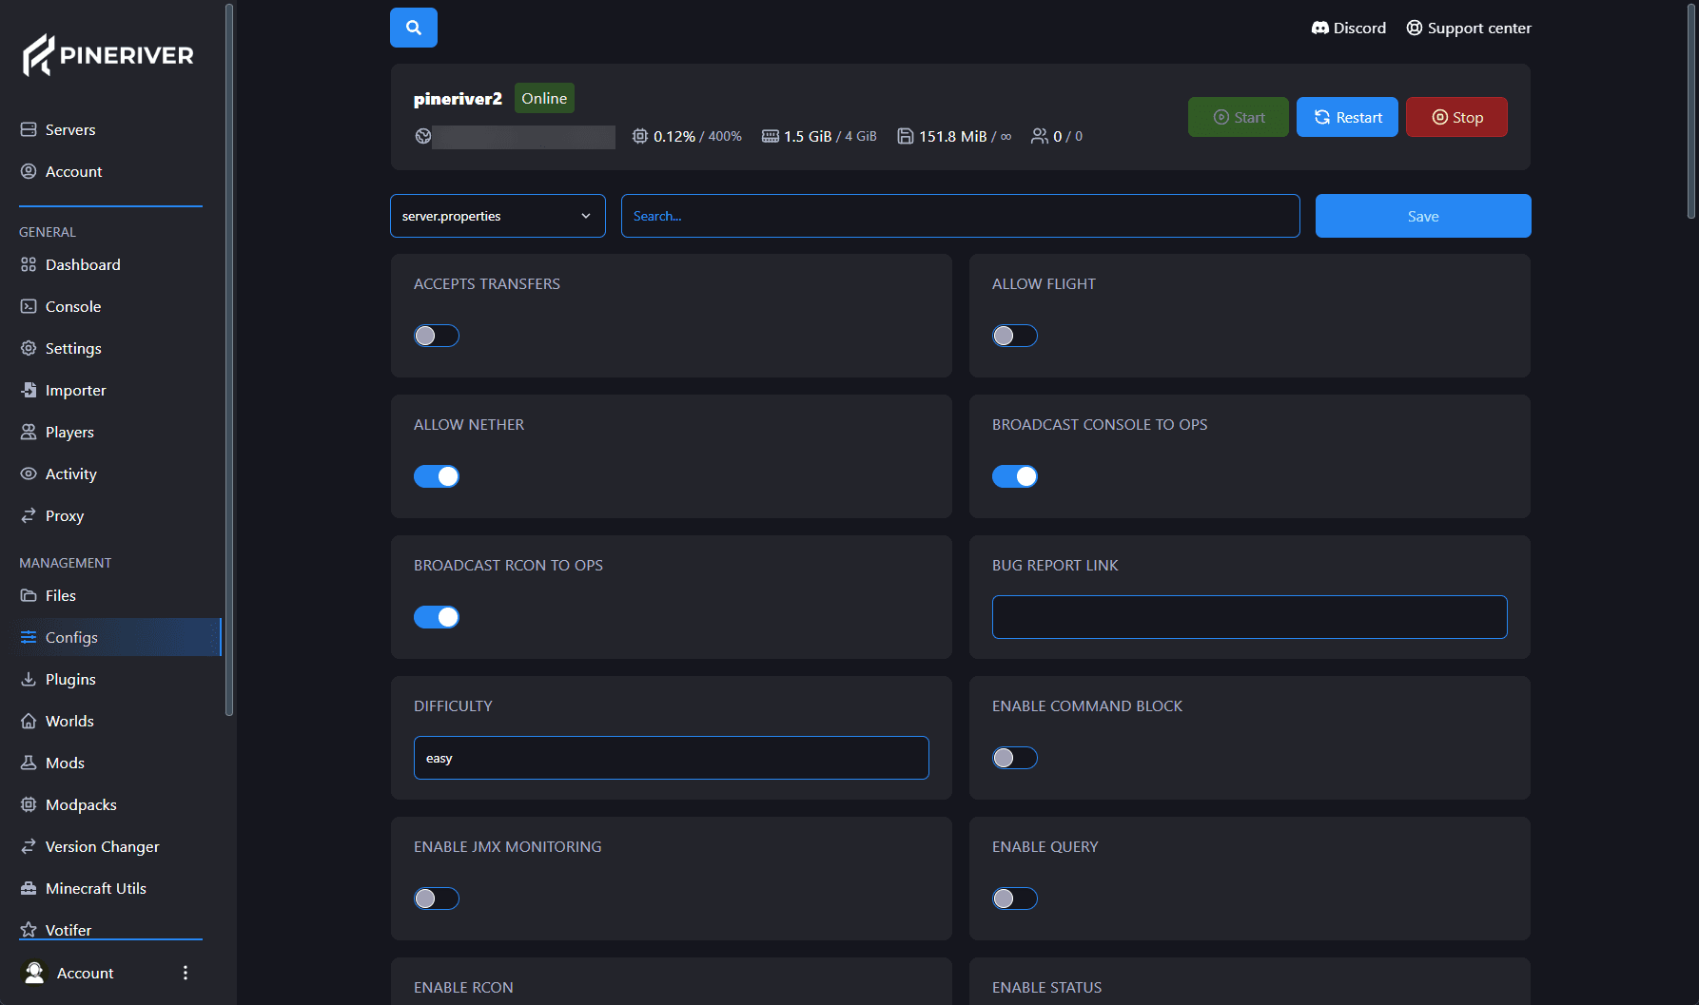1699x1005 pixels.
Task: Click the Bug Report Link input
Action: (1250, 617)
